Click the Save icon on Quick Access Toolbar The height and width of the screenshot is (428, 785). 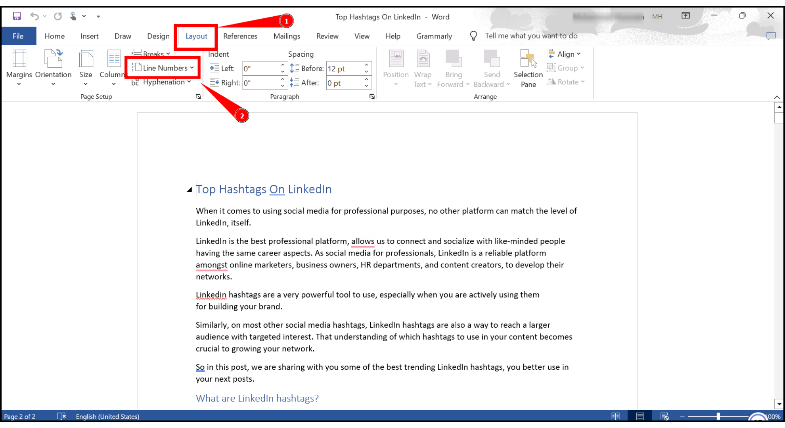pyautogui.click(x=16, y=16)
